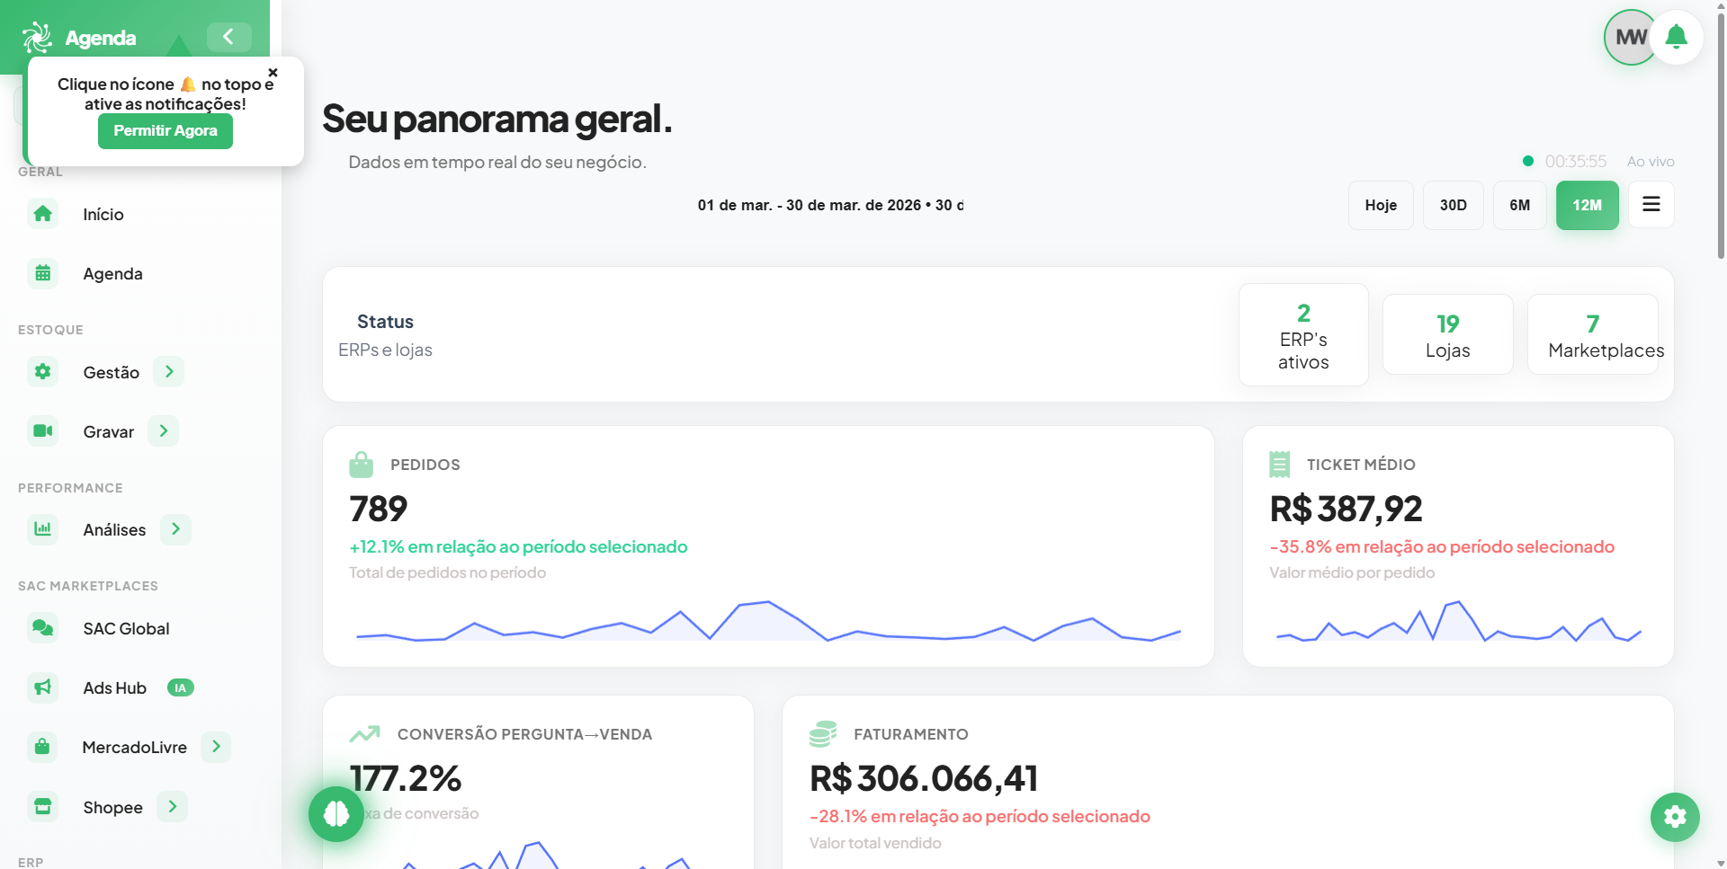
Task: Expand the Shopee submenu chevron
Action: click(172, 806)
